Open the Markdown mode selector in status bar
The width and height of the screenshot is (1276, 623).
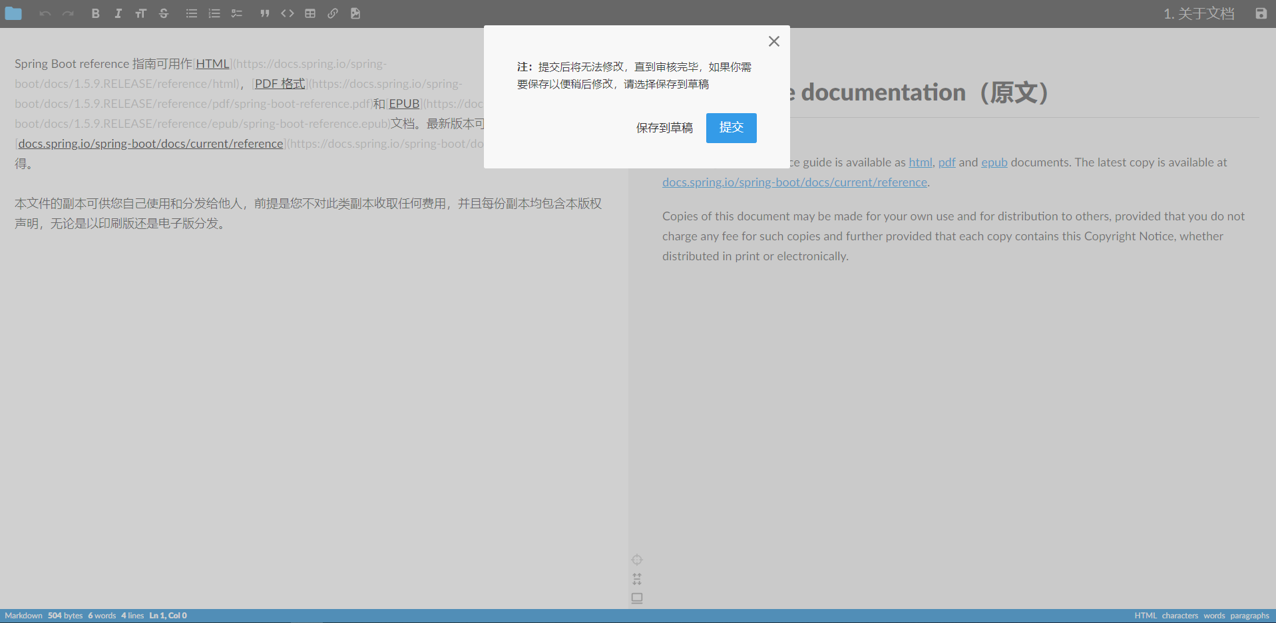pyautogui.click(x=23, y=616)
